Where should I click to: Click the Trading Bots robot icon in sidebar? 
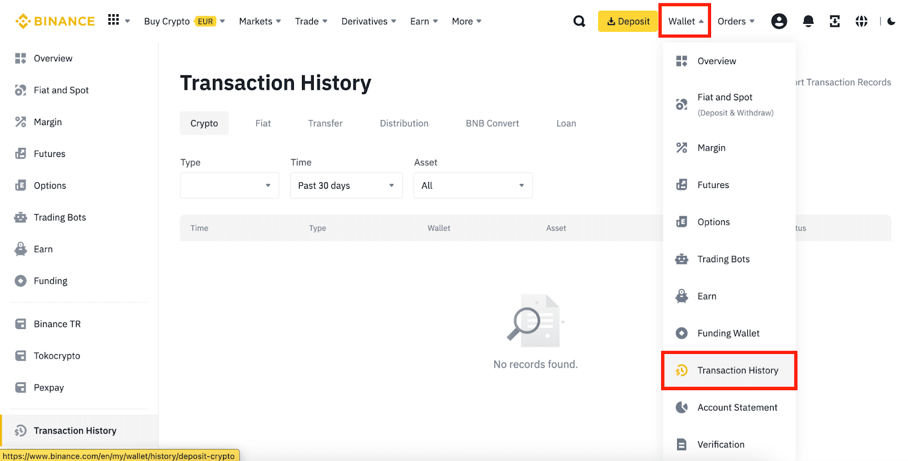21,217
